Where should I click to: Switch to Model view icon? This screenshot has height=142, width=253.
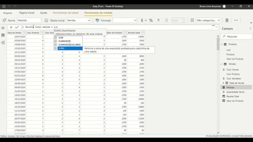point(3,43)
